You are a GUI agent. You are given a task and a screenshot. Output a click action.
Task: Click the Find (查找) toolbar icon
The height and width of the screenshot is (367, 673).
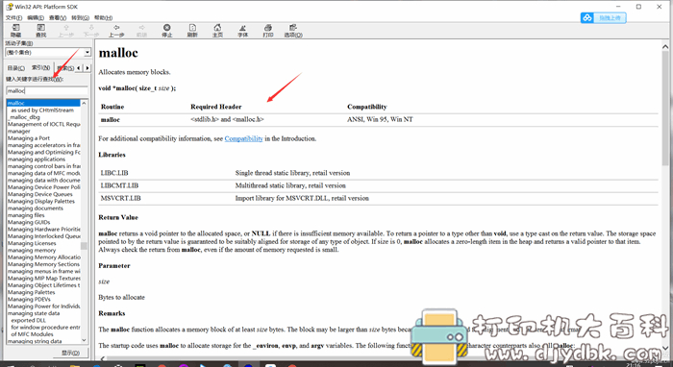pyautogui.click(x=40, y=31)
